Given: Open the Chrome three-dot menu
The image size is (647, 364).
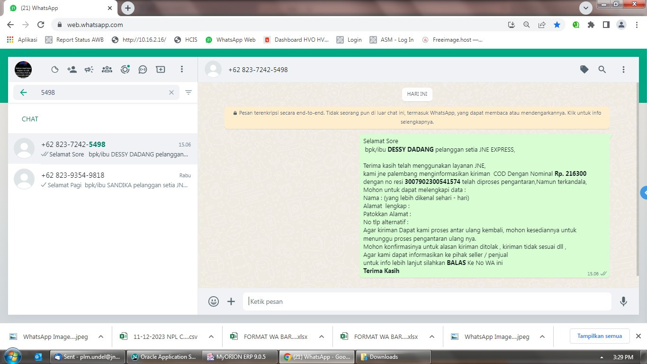Looking at the screenshot, I should pyautogui.click(x=637, y=25).
